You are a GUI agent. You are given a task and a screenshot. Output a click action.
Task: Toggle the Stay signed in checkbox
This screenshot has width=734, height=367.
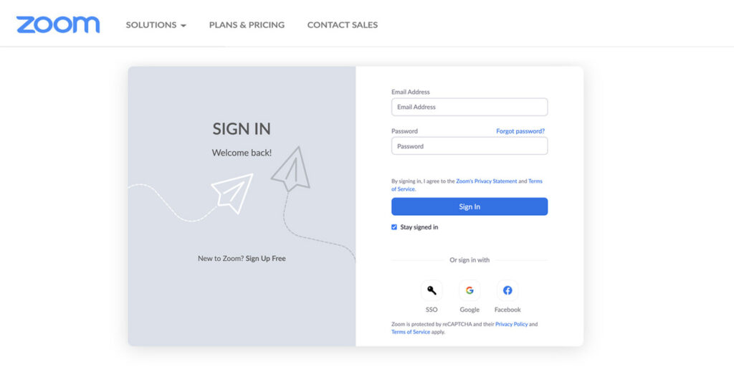point(394,227)
